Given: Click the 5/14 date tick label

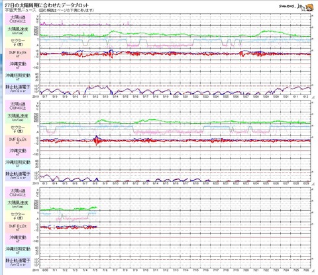Looking at the screenshot, I should (x=115, y=97).
